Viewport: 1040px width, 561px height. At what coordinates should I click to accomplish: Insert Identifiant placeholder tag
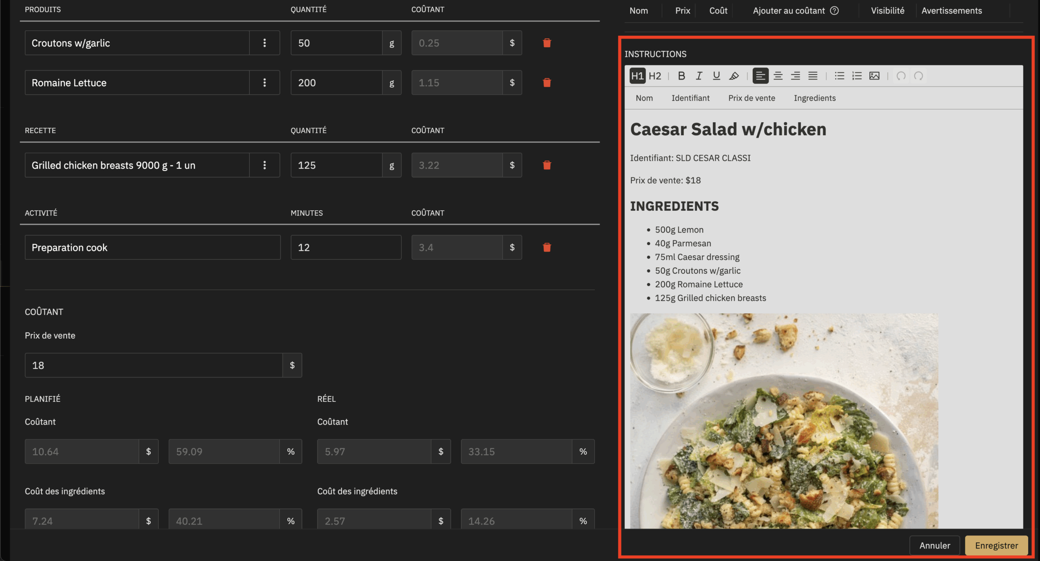(x=690, y=98)
